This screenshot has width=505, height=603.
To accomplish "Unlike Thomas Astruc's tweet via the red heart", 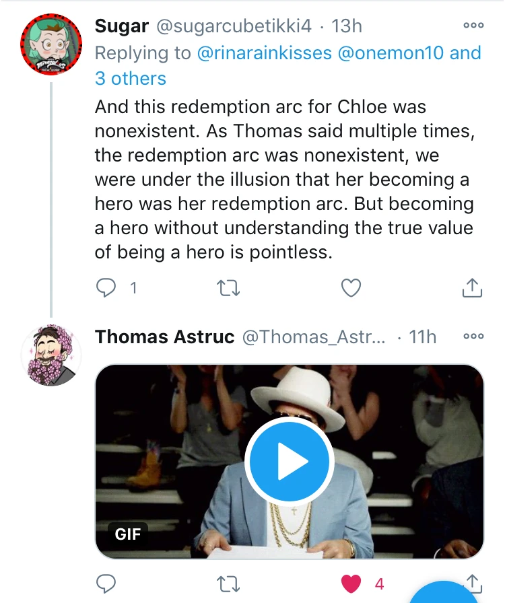I will (x=351, y=585).
